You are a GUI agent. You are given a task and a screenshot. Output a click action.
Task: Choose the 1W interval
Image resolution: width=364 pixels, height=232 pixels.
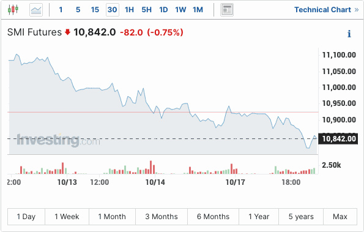click(x=180, y=10)
